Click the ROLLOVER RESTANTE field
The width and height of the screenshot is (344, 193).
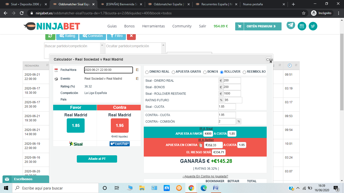232,94
